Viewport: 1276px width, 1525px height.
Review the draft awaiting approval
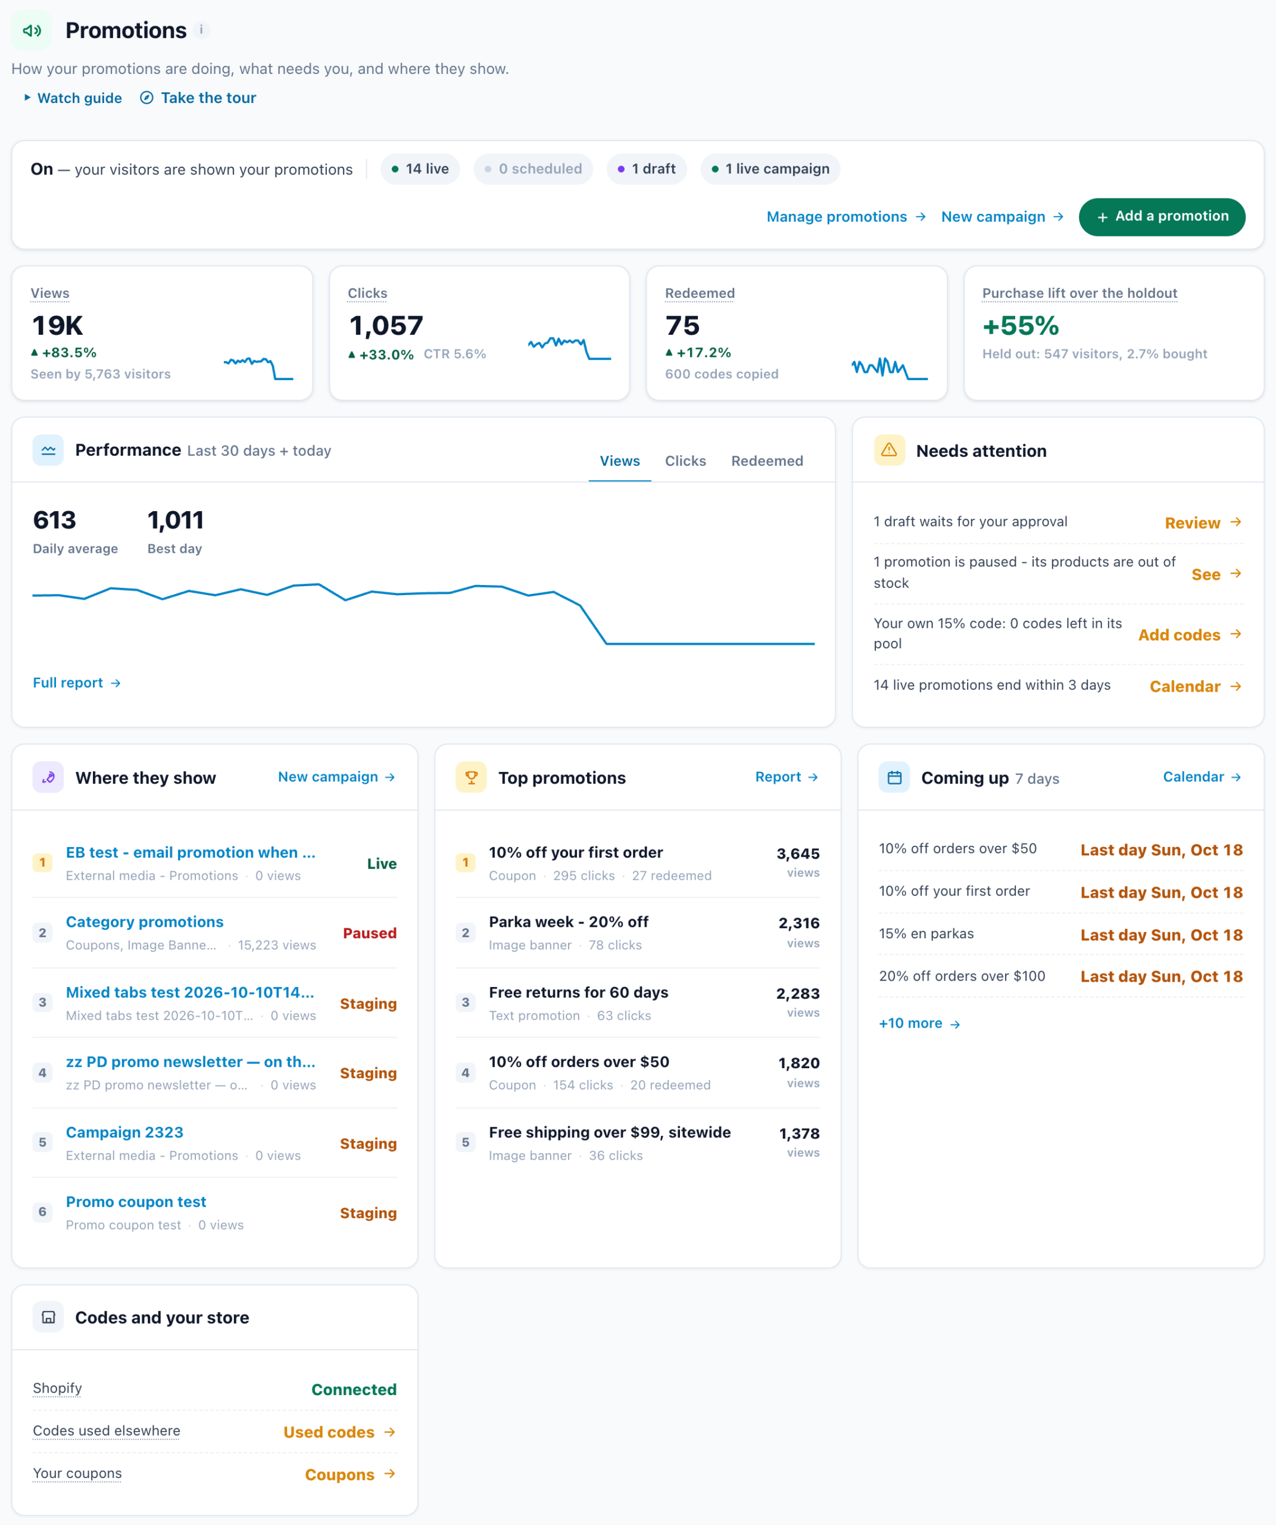pyautogui.click(x=1203, y=523)
